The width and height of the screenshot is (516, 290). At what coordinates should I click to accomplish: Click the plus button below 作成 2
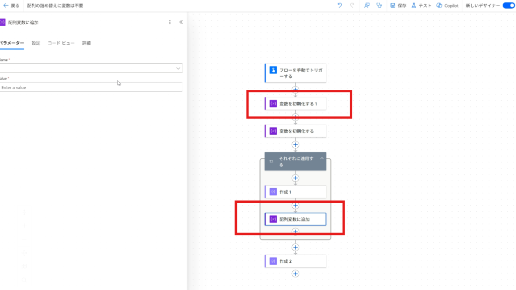(x=295, y=273)
